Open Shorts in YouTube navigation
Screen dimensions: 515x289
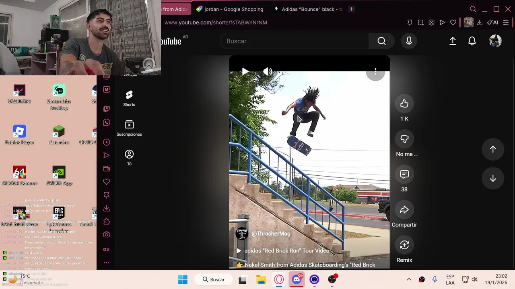[x=129, y=98]
